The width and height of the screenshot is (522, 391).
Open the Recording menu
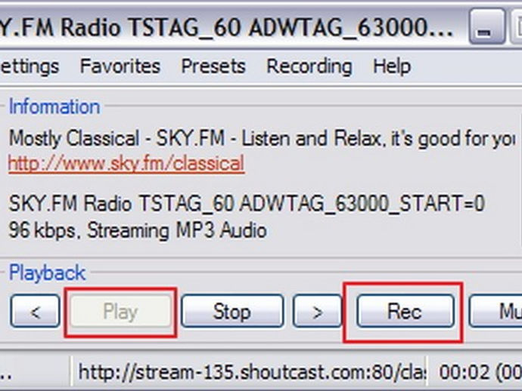tap(309, 66)
